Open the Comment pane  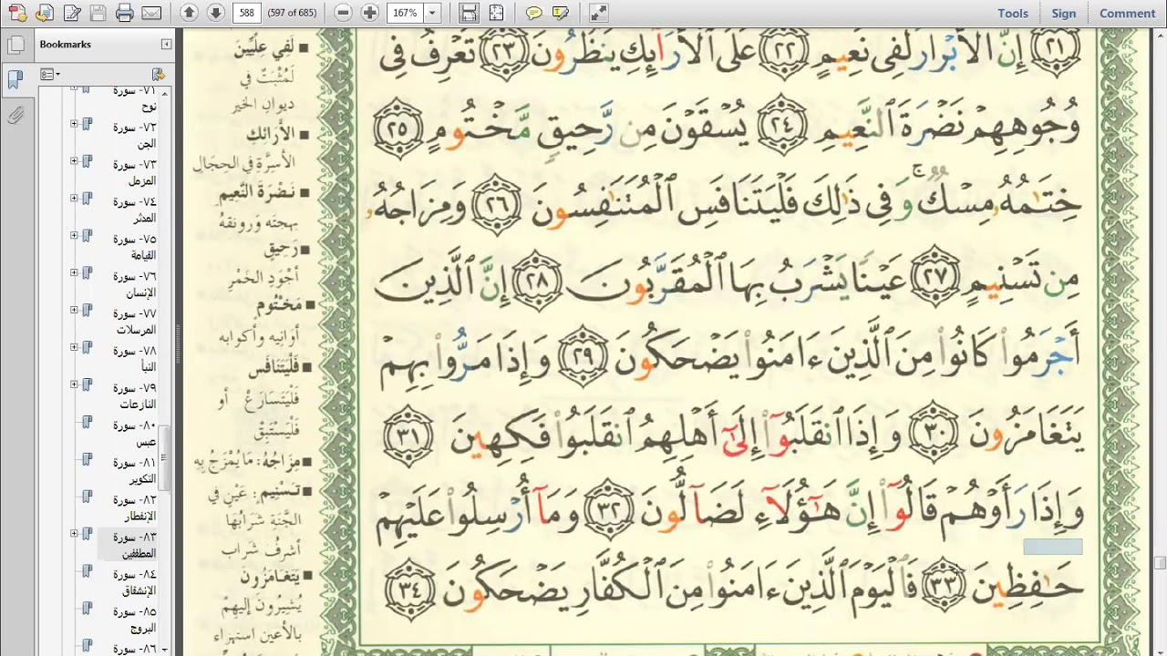pyautogui.click(x=1127, y=13)
